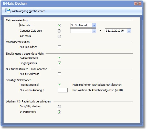Uncheck the Ausgangsmails checkbox
Image resolution: width=147 pixels, height=130 pixels.
59,58
